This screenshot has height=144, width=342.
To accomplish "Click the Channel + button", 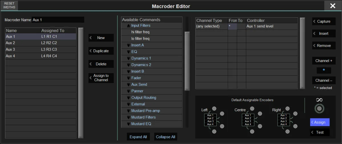I will pos(324,61).
